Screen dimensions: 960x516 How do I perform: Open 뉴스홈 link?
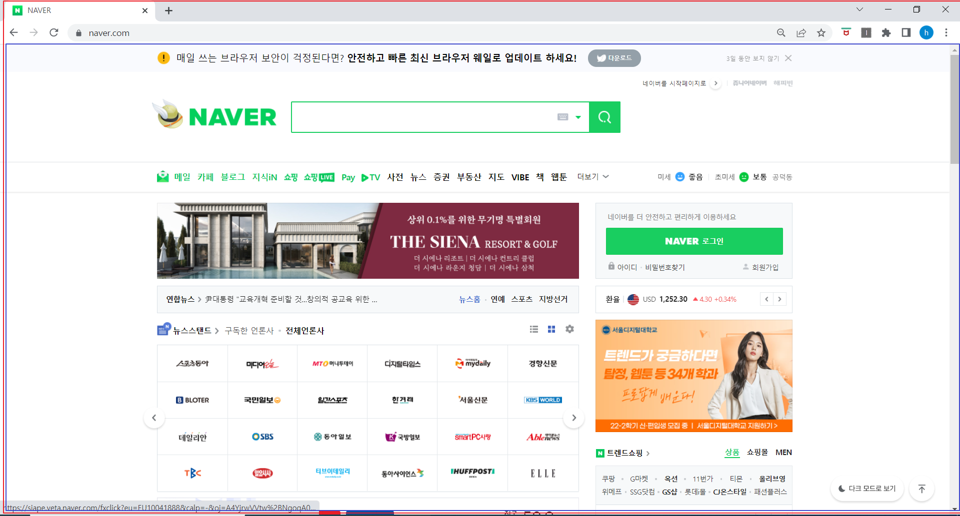(x=469, y=299)
